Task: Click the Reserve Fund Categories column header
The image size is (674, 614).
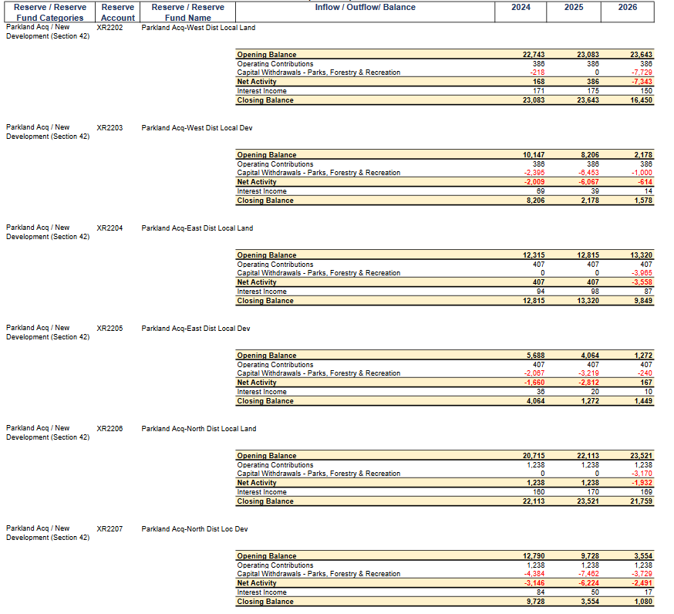Action: 49,12
